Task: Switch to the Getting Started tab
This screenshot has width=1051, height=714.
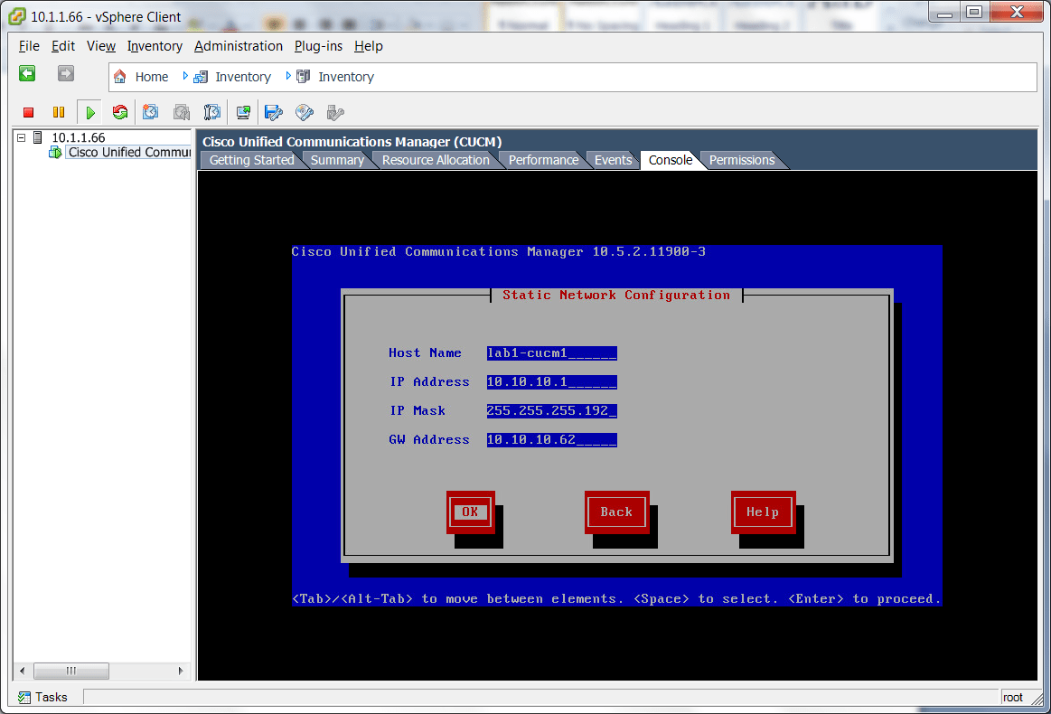Action: [251, 160]
